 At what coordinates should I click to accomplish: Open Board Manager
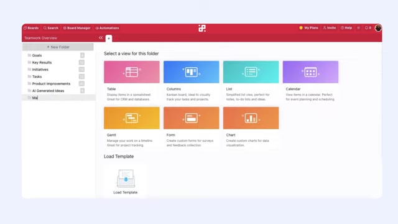pyautogui.click(x=76, y=28)
